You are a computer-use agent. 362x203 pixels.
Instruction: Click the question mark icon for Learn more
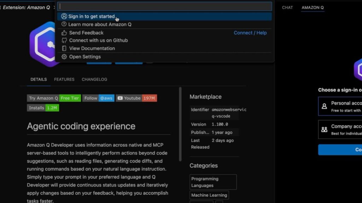click(x=64, y=24)
